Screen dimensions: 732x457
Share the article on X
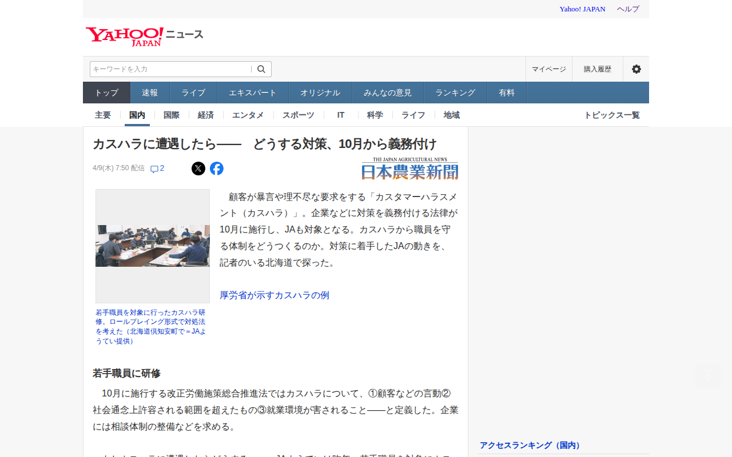click(x=198, y=169)
